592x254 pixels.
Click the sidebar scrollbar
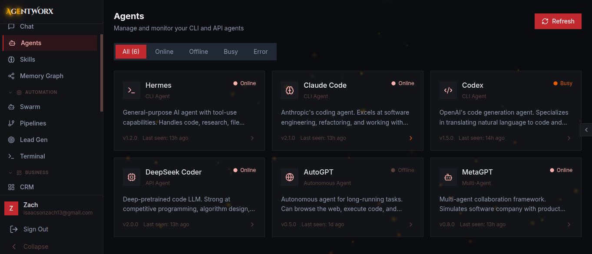tap(102, 73)
